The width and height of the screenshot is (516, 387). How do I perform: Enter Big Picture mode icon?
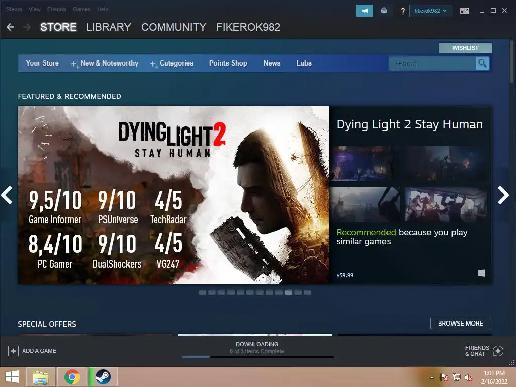[x=464, y=11]
